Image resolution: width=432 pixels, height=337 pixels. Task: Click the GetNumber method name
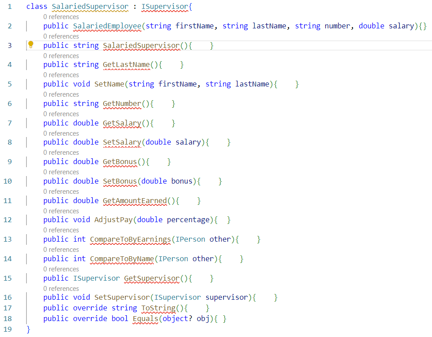pyautogui.click(x=122, y=104)
